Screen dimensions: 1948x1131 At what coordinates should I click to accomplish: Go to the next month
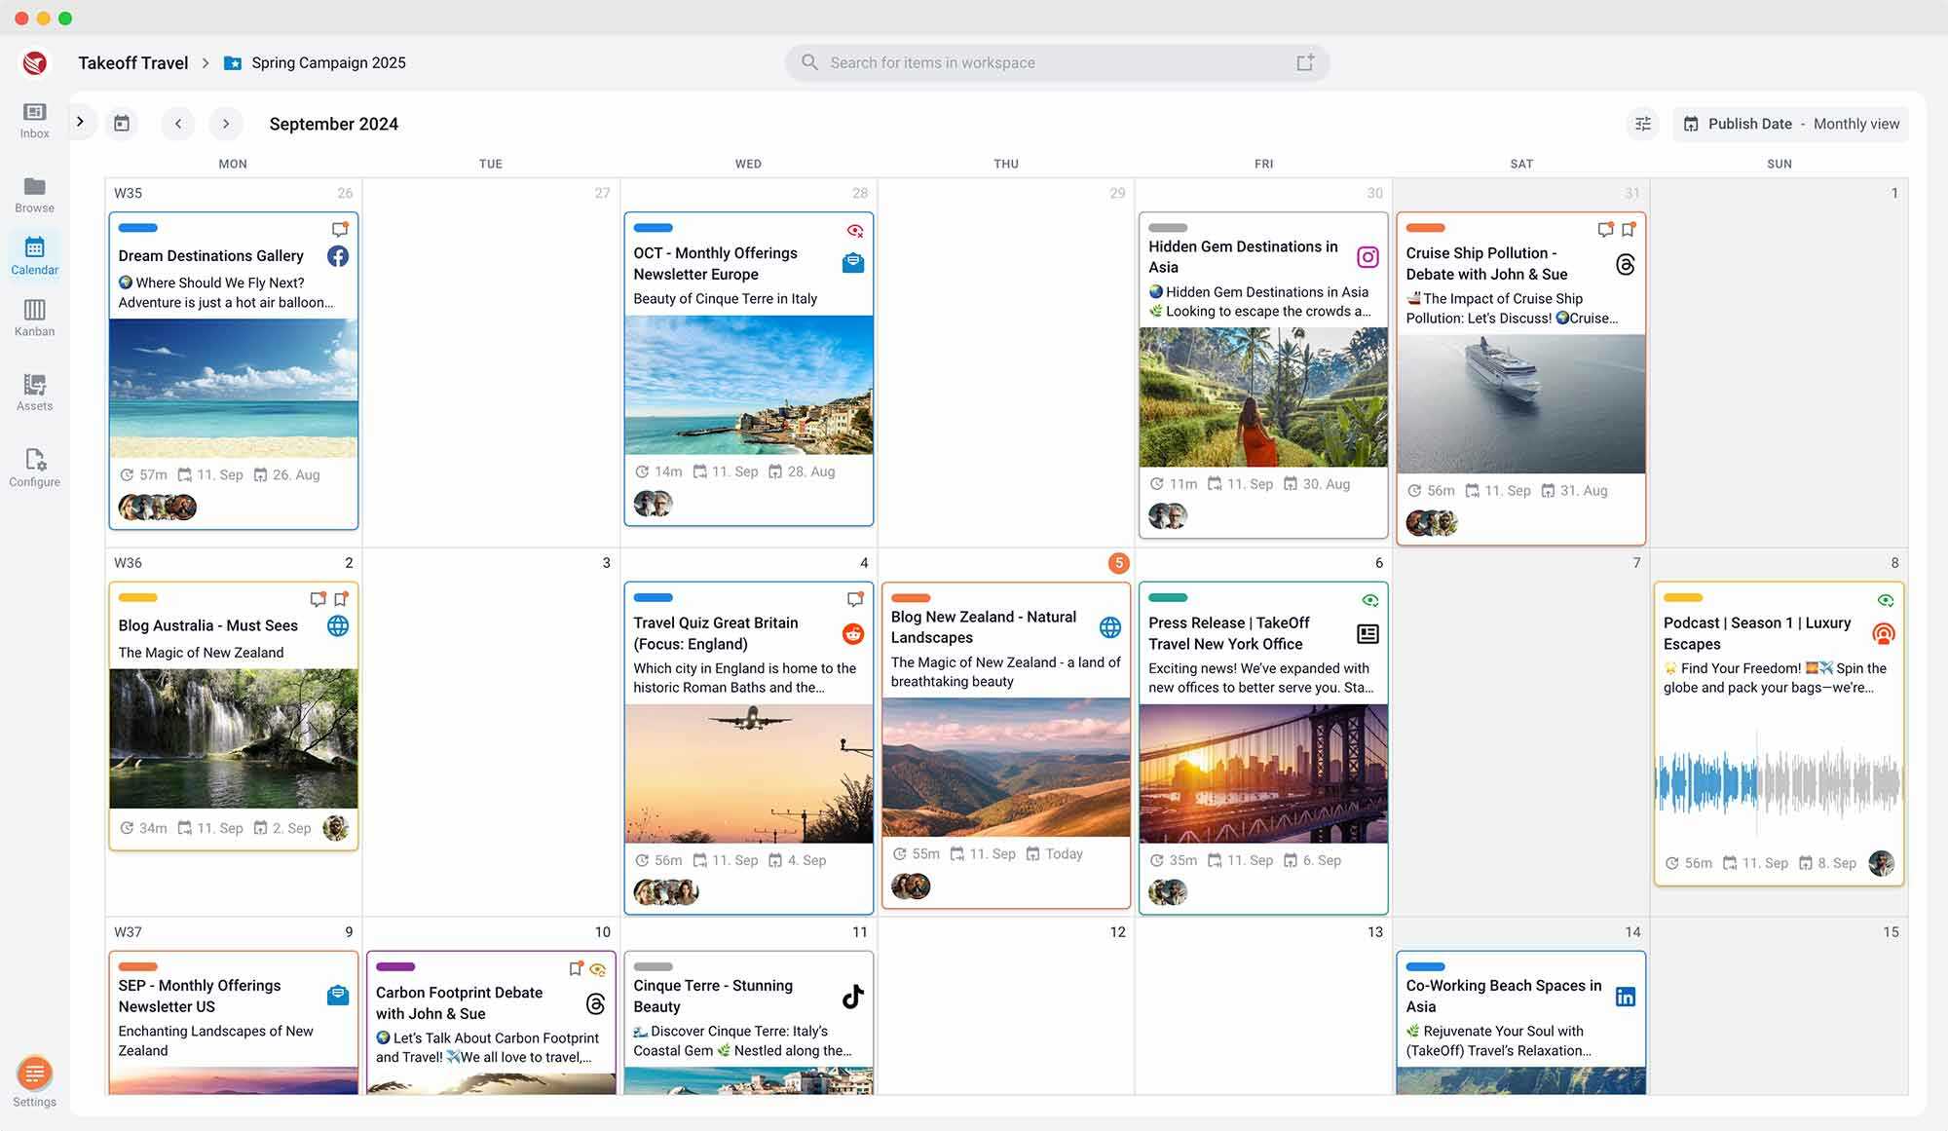tap(226, 124)
